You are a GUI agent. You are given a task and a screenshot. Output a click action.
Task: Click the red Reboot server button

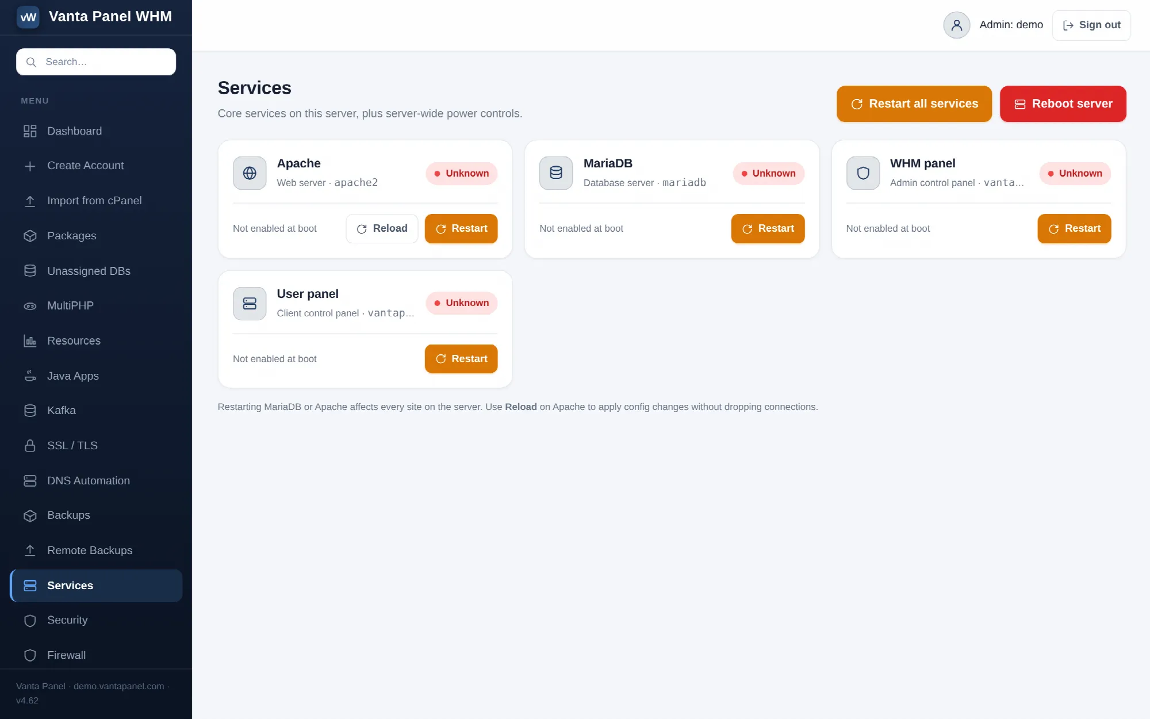click(x=1063, y=104)
